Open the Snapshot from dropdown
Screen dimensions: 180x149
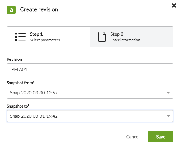(90, 93)
